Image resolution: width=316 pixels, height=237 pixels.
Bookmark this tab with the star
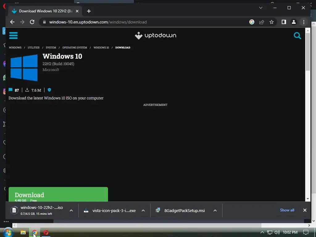point(272,22)
